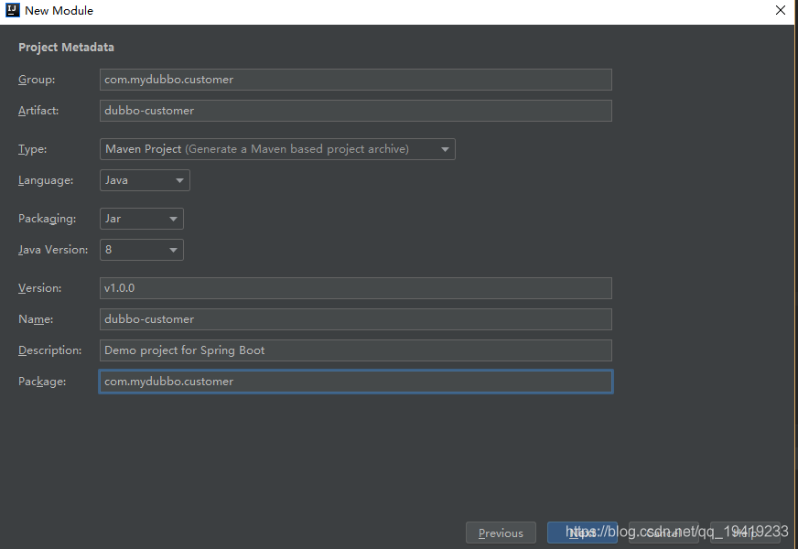798x549 pixels.
Task: Expand the Packaging dropdown showing Jar
Action: point(142,219)
